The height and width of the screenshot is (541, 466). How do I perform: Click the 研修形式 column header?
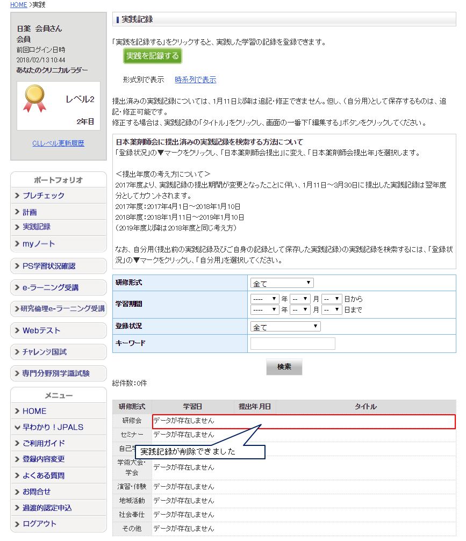point(132,407)
